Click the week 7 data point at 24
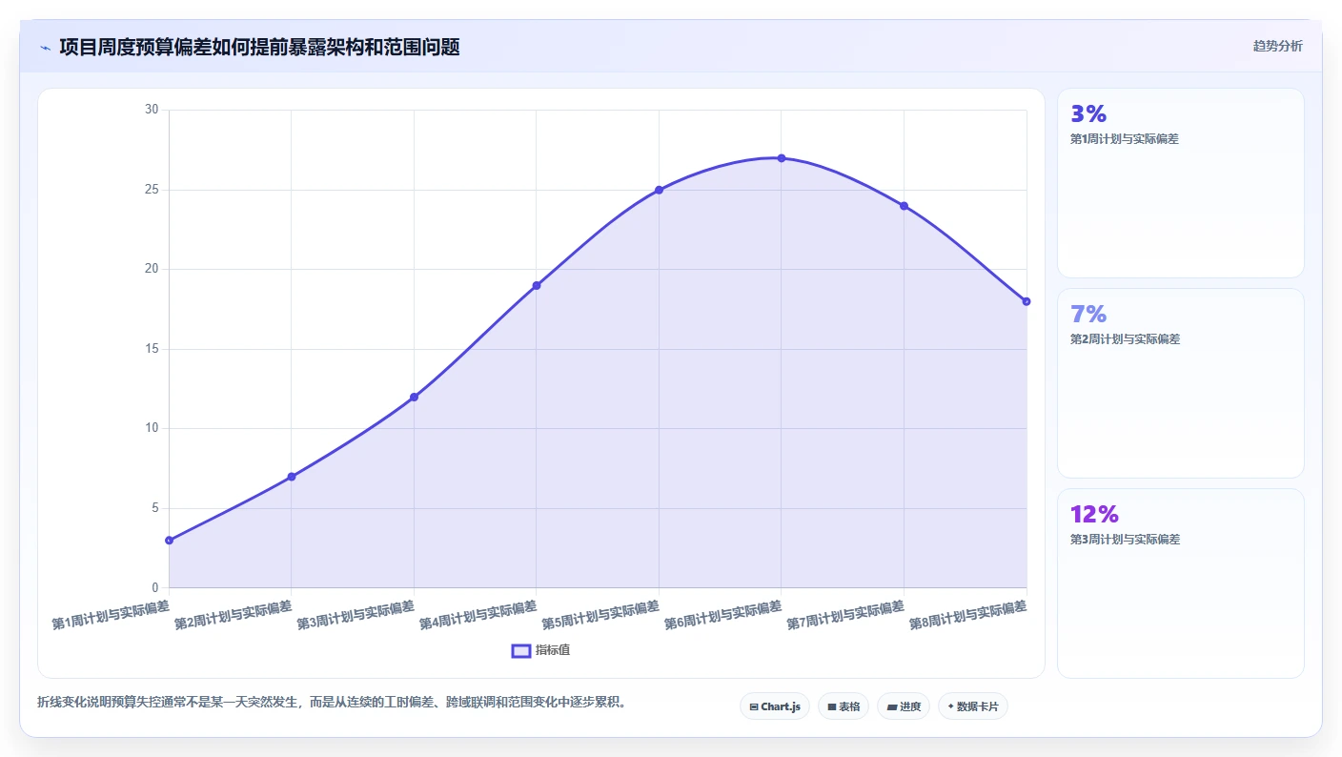1342x757 pixels. tap(904, 206)
